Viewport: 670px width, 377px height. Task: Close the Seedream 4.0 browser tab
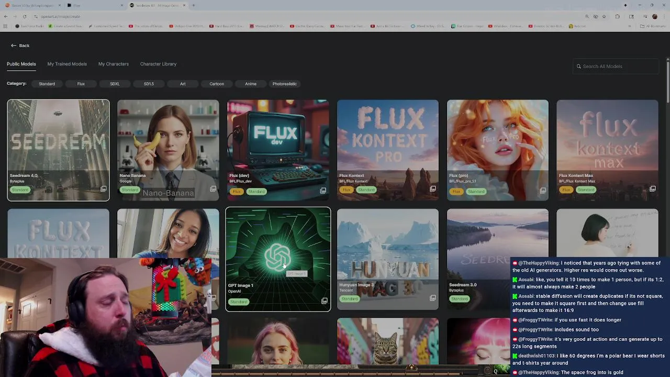click(183, 5)
